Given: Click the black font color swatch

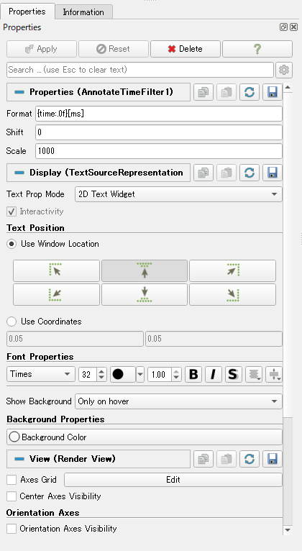Looking at the screenshot, I should click(x=123, y=374).
